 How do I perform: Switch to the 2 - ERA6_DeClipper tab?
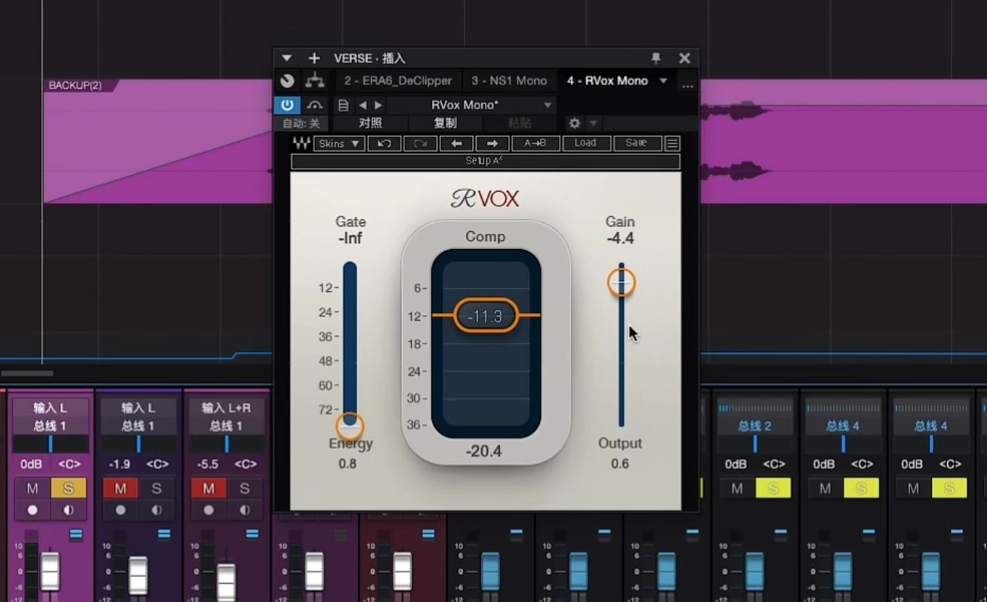(x=398, y=81)
